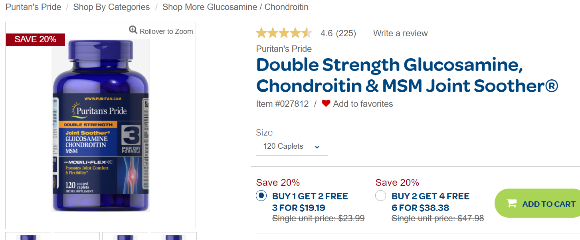Click the Write a review link
The width and height of the screenshot is (580, 240).
400,33
